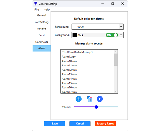The width and height of the screenshot is (160, 131).
Task: Toggle the ON switch for background color
Action: pos(112,35)
